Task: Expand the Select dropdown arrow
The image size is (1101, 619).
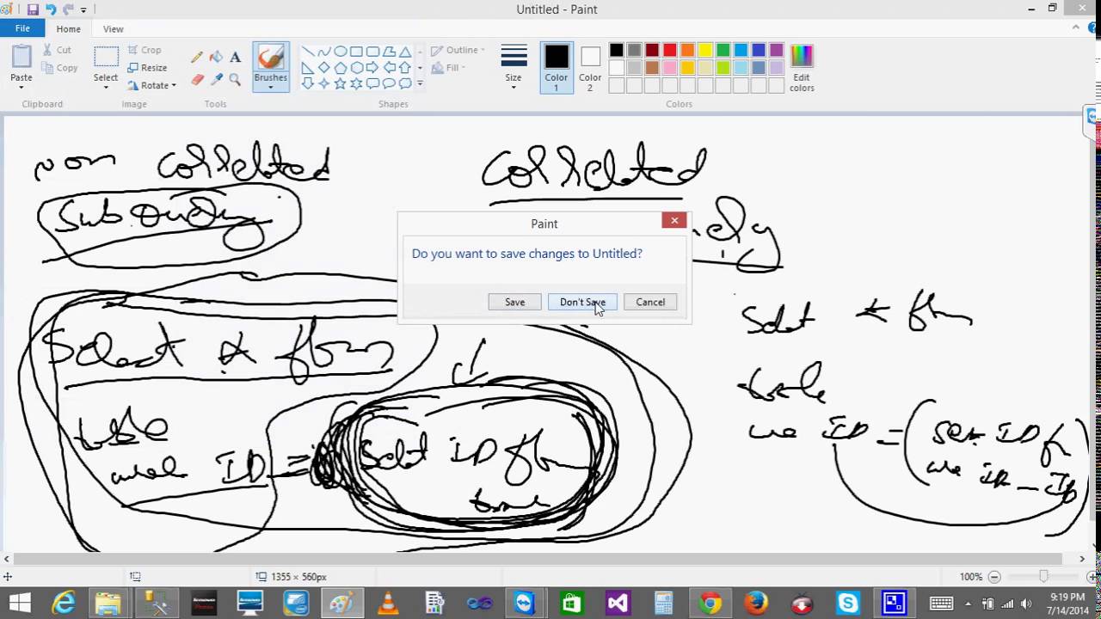Action: coord(106,88)
